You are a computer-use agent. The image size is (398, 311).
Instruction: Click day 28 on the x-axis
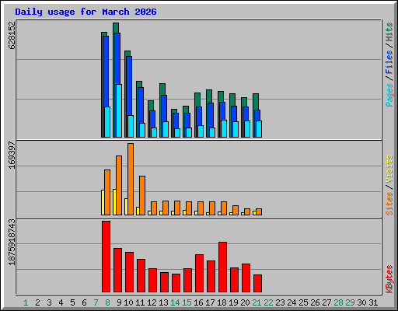point(338,302)
